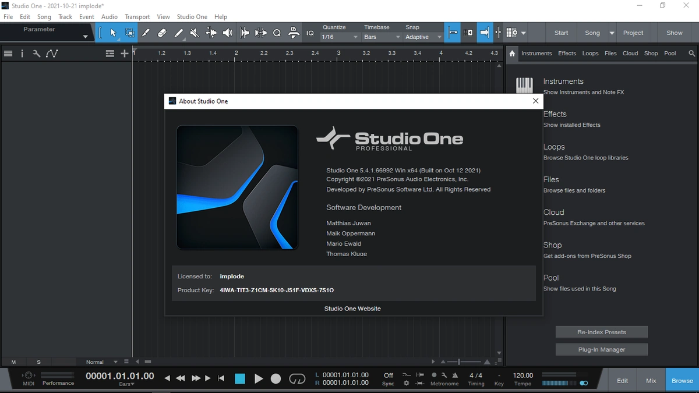Open the Studio One Website link

pyautogui.click(x=352, y=309)
